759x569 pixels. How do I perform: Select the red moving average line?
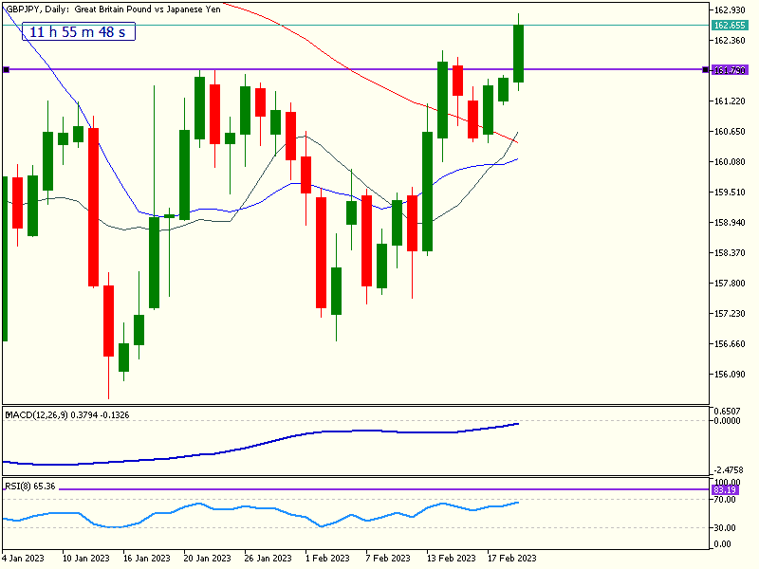[x=379, y=85]
